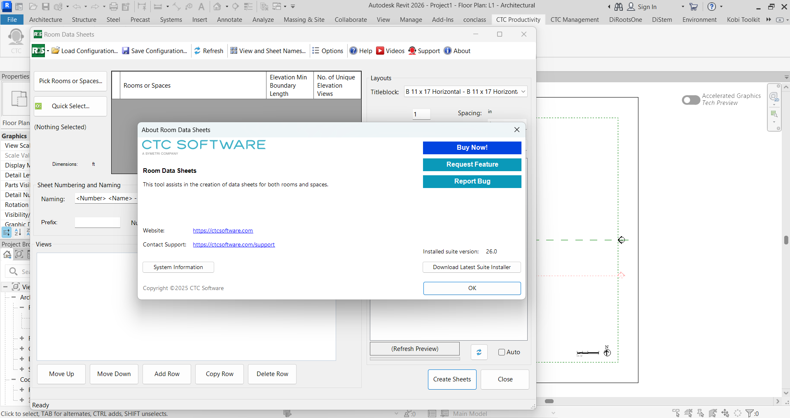
Task: Toggle the categorized sort button in Properties palette
Action: coord(6,232)
